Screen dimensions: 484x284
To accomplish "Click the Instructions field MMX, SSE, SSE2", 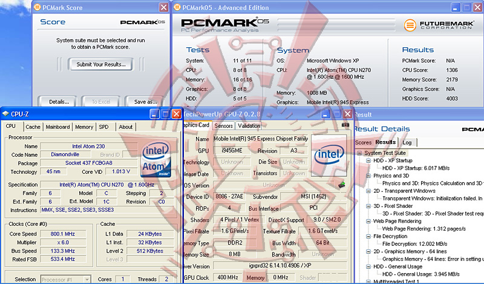I will click(x=108, y=210).
